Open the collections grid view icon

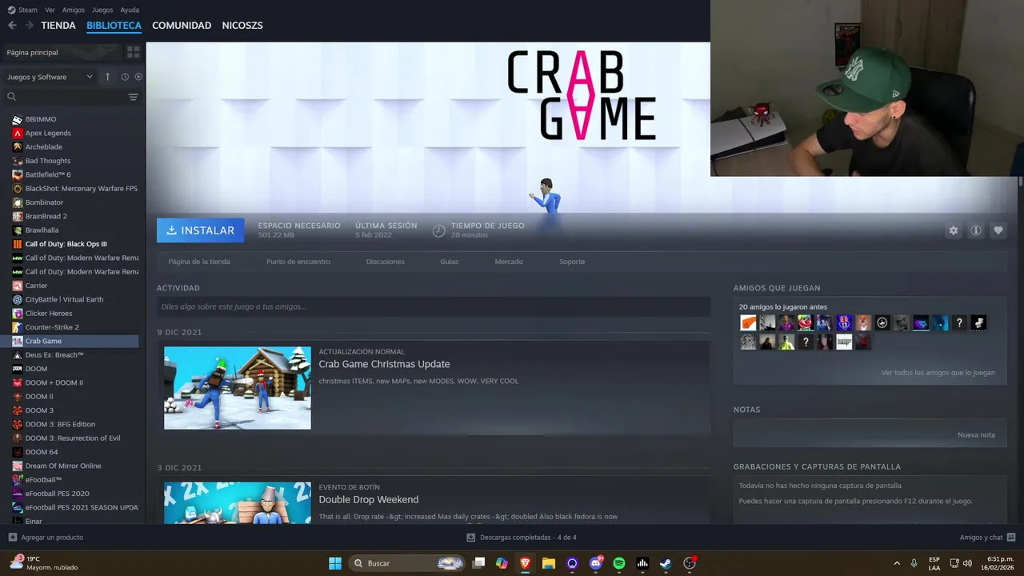click(134, 52)
